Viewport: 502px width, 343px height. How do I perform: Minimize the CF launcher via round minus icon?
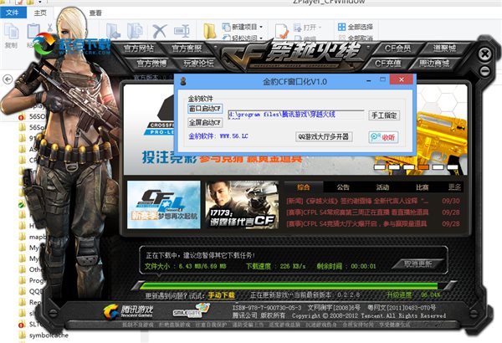pyautogui.click(x=484, y=71)
